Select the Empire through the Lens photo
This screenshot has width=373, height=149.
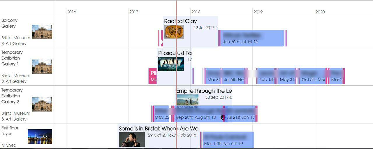click(187, 100)
